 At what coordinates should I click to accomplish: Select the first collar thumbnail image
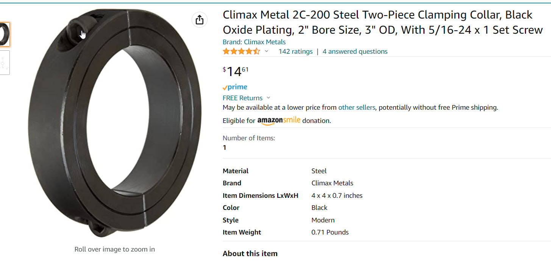[5, 34]
